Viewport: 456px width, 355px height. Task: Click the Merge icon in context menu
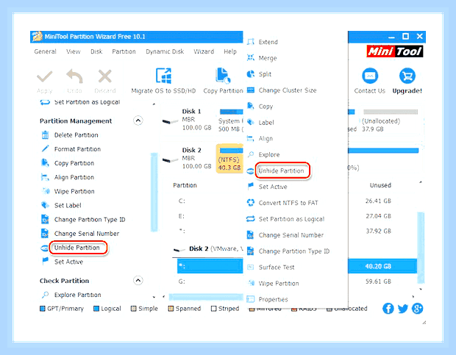click(251, 58)
